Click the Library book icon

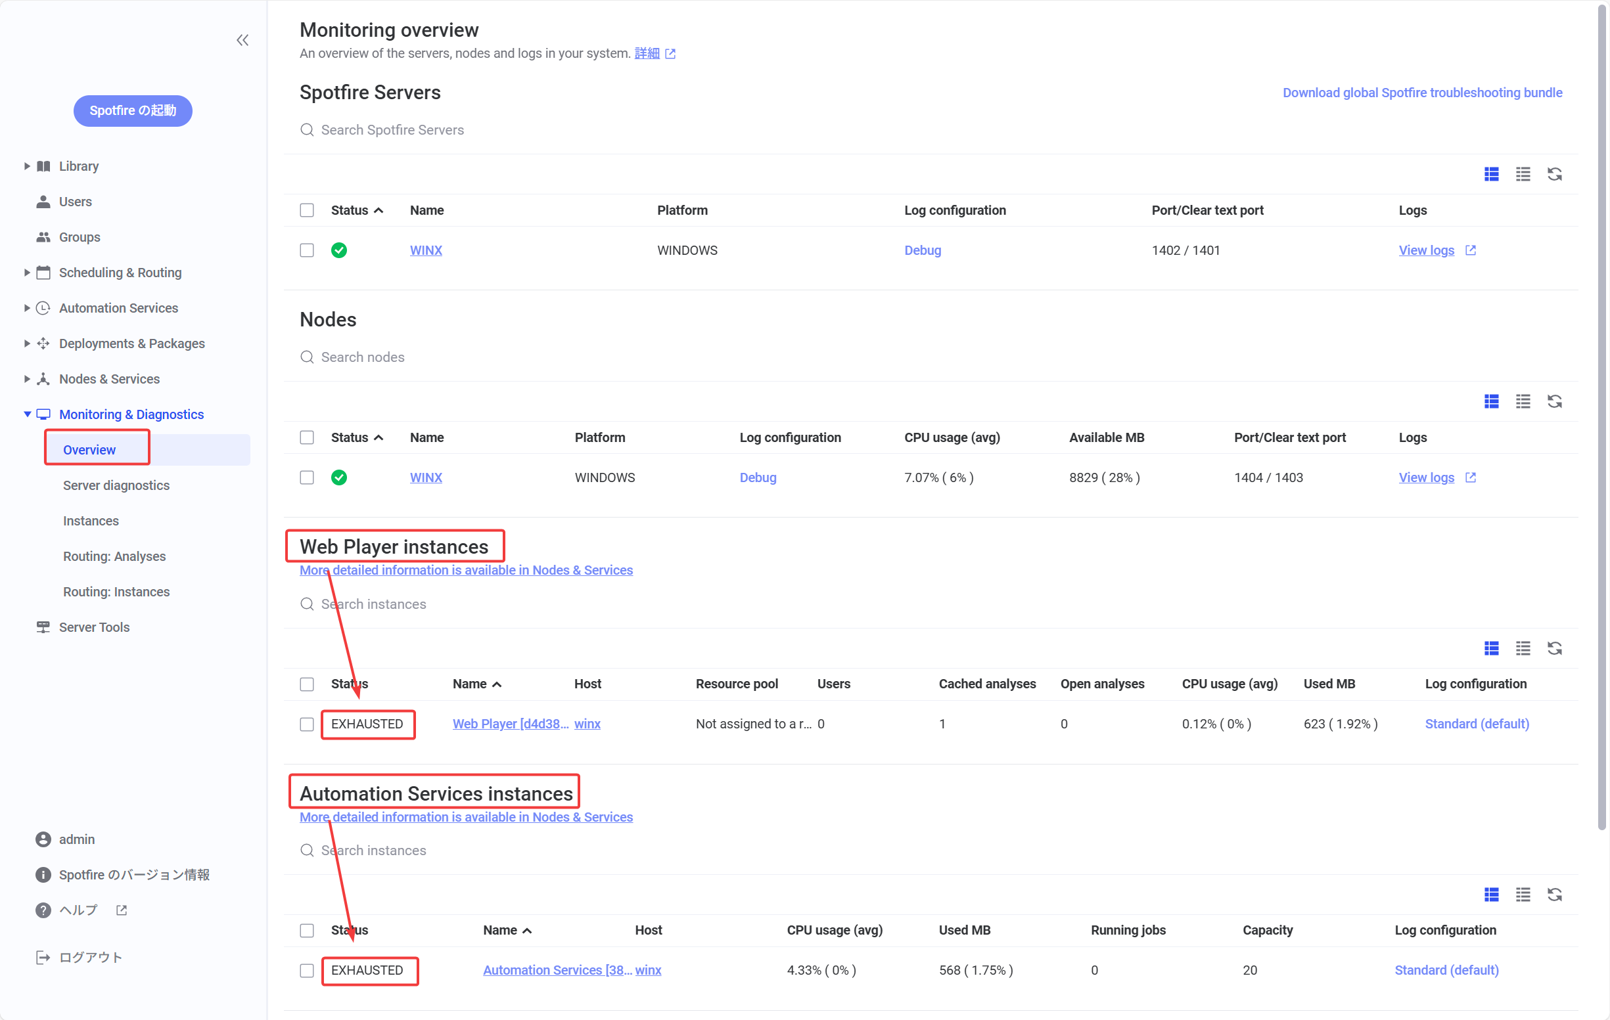coord(43,166)
